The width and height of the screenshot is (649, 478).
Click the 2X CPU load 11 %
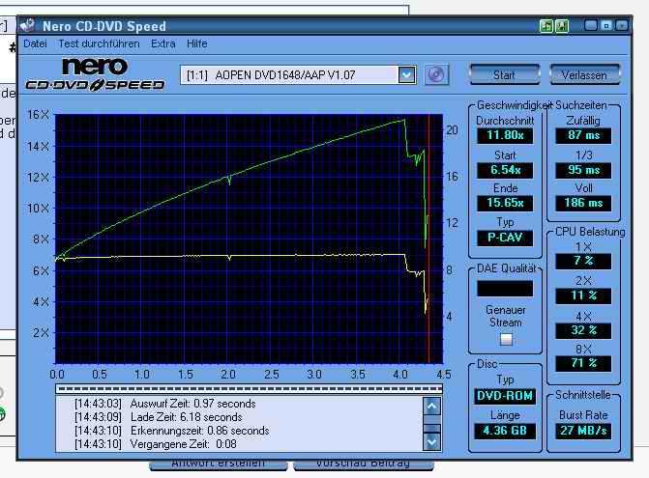583,295
